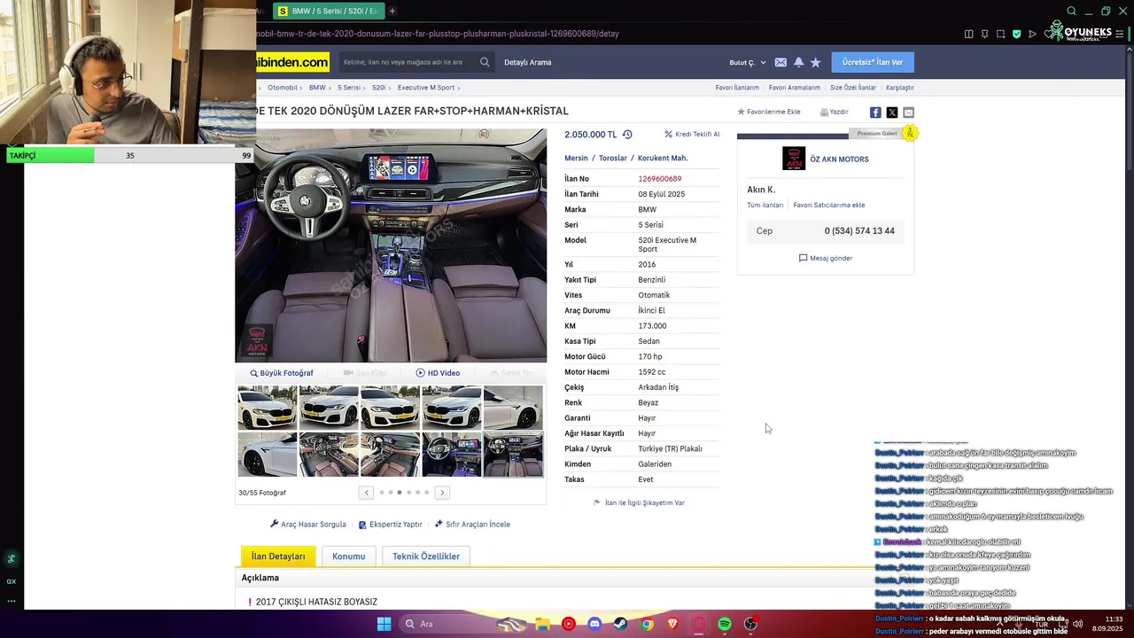Click Yazdır print link
This screenshot has width=1134, height=638.
point(835,113)
